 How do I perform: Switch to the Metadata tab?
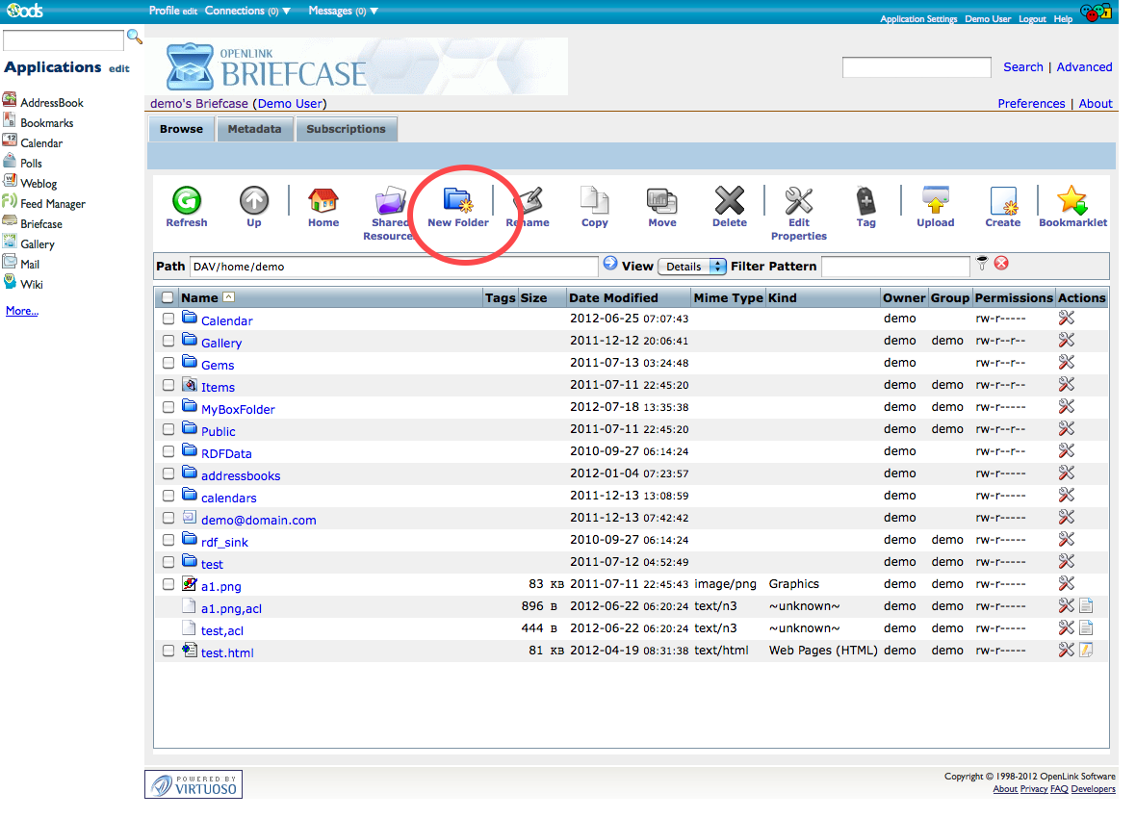254,129
